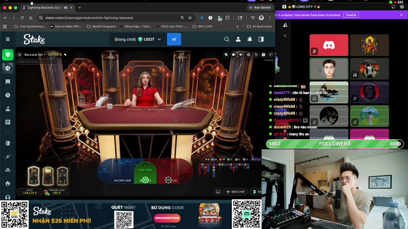Open the game help question mark icon
Viewport: 408px width, 229px height.
point(263,55)
